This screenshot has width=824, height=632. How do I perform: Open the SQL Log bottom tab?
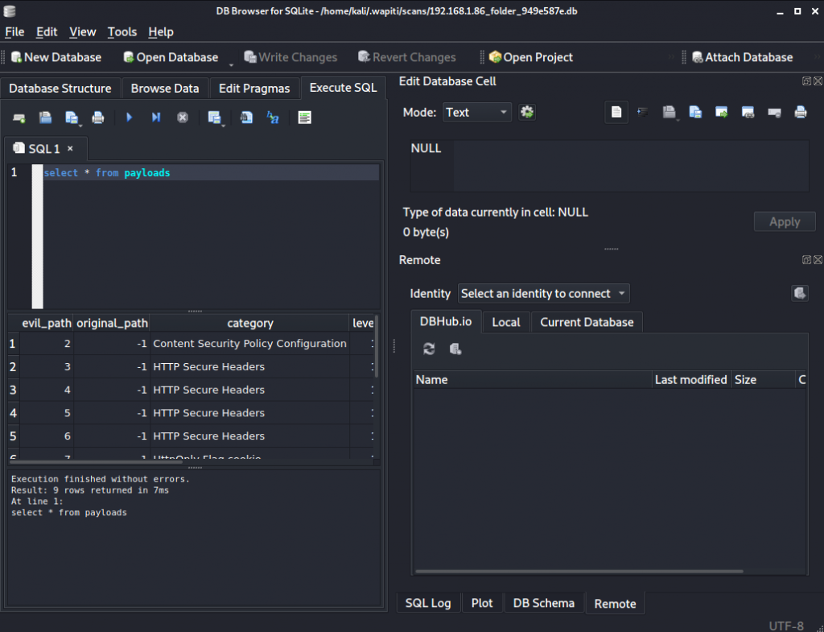(x=428, y=603)
